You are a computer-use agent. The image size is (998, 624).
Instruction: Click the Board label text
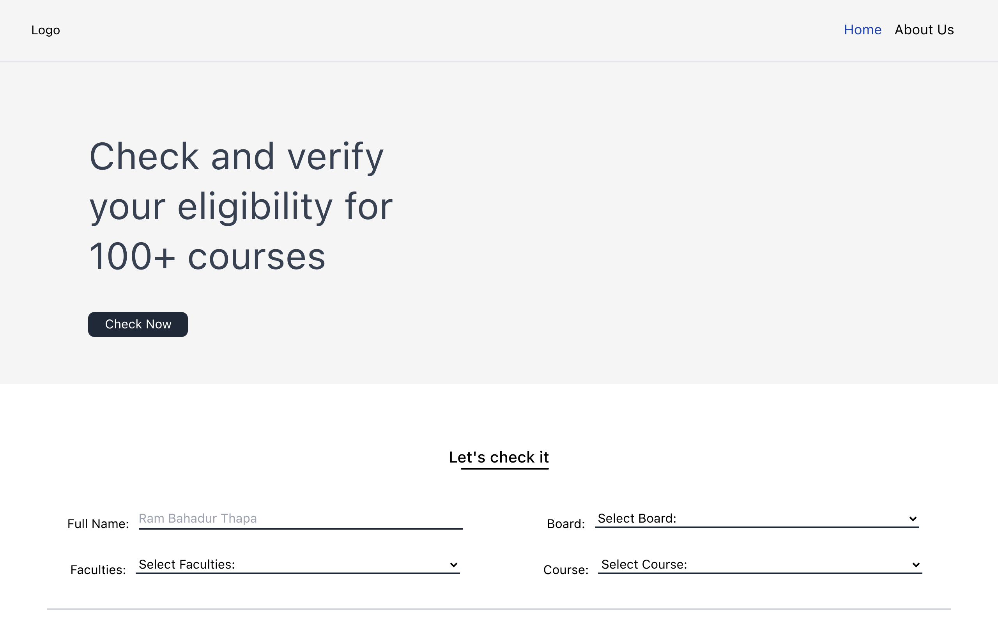pos(566,524)
